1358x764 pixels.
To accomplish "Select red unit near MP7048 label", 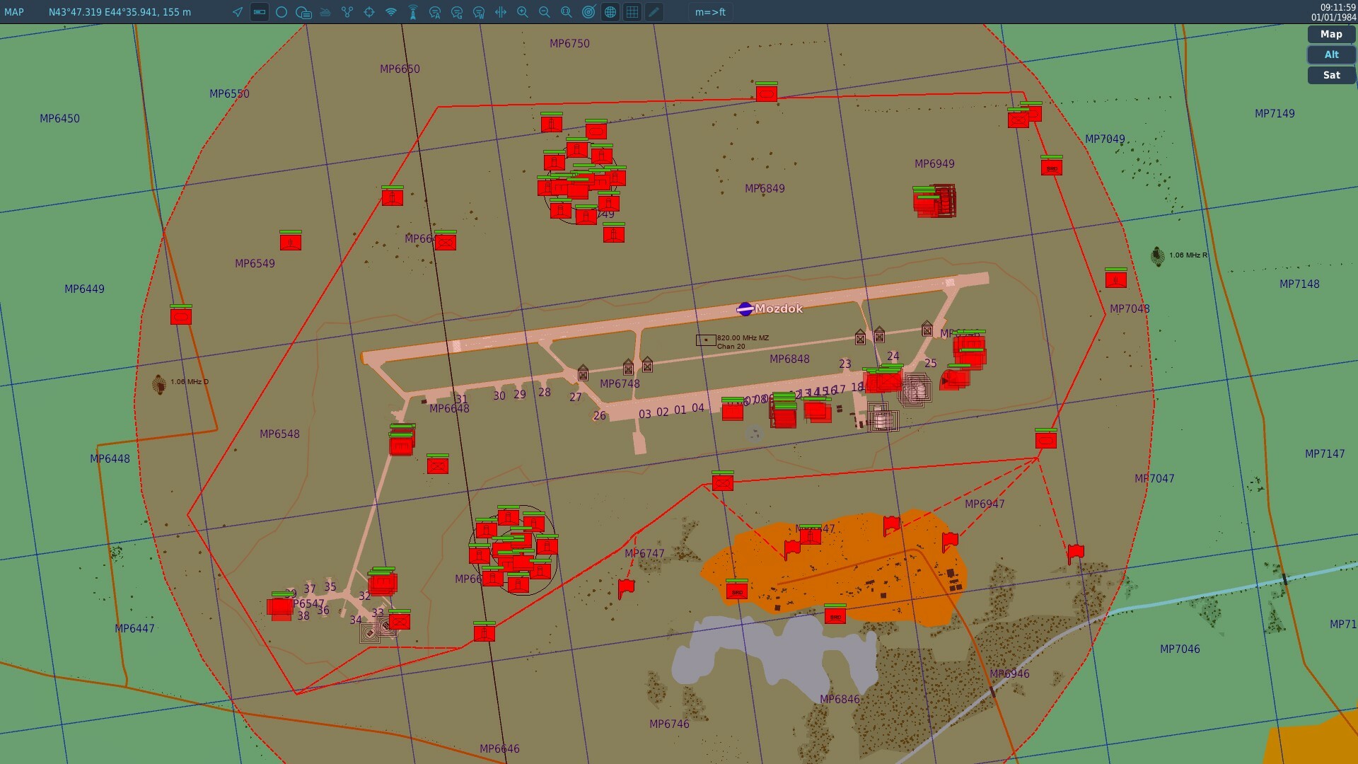I will 1116,279.
